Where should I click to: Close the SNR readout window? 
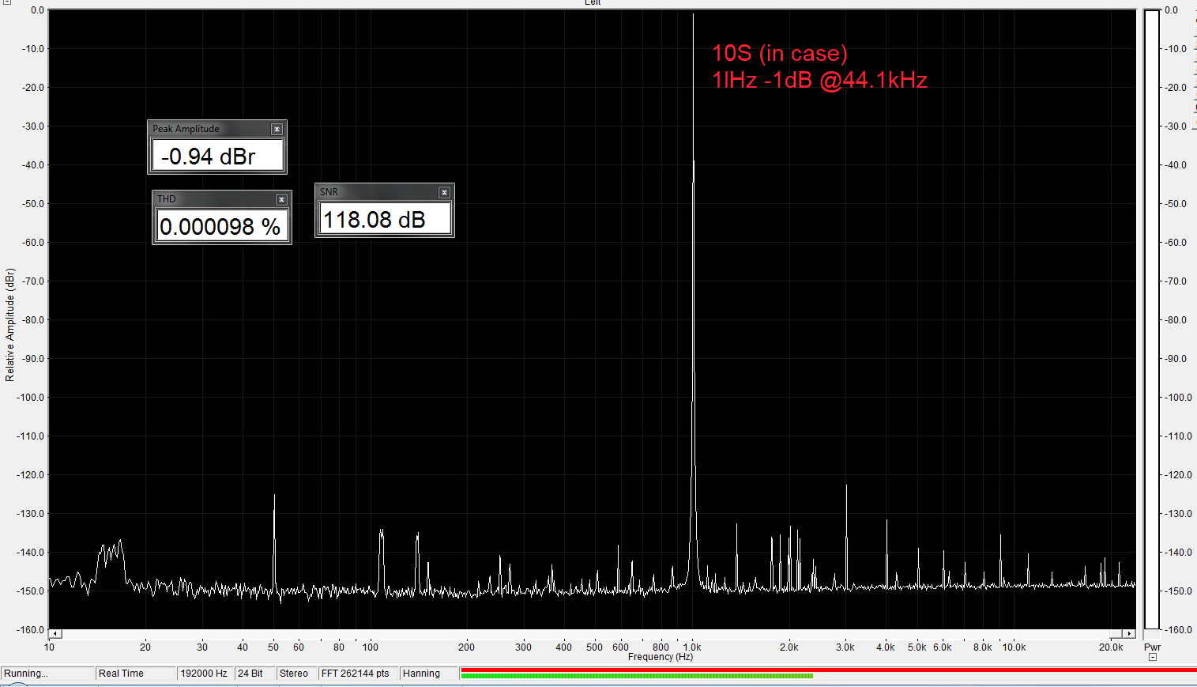pos(445,192)
